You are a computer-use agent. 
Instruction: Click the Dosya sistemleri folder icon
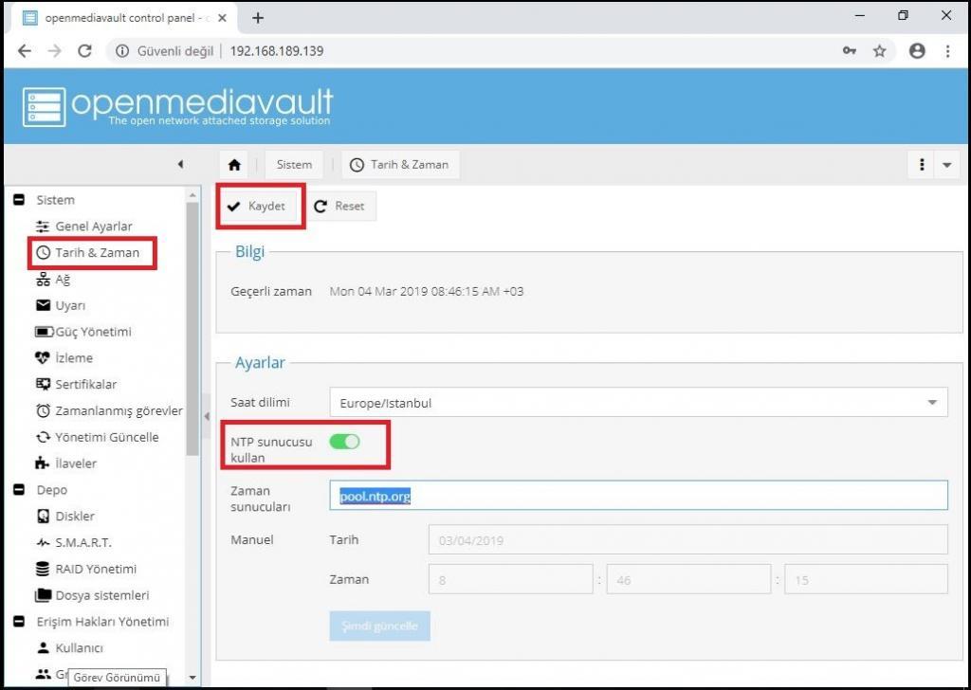point(43,595)
